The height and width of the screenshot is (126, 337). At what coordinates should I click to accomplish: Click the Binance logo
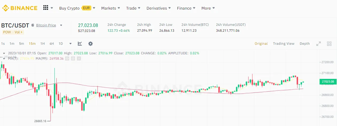click(19, 8)
